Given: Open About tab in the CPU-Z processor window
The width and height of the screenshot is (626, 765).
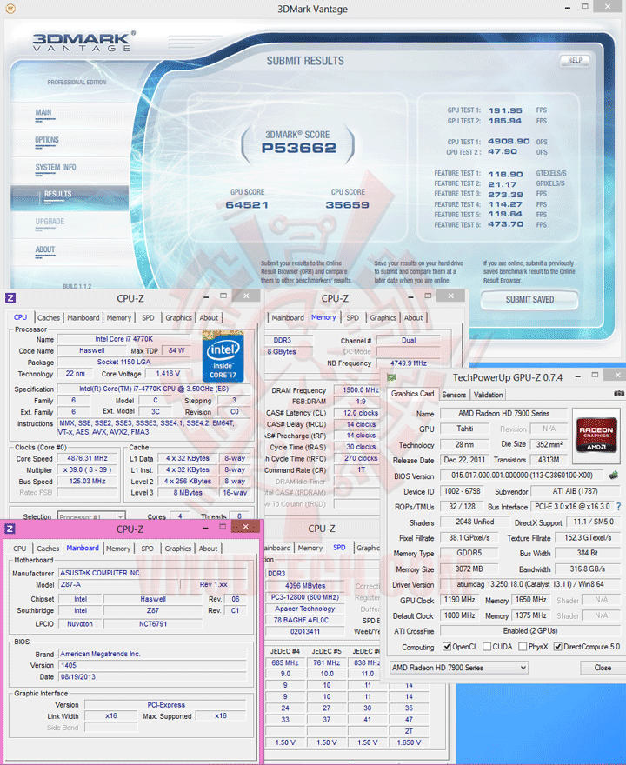Looking at the screenshot, I should 209,317.
